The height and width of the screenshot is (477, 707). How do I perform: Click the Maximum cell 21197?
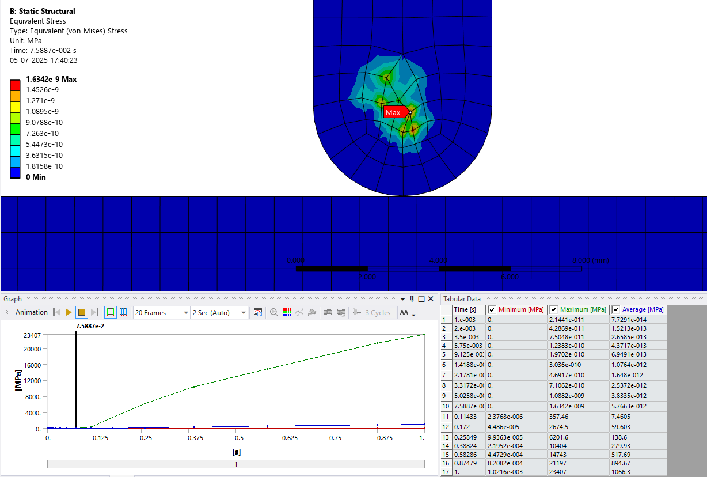(579, 463)
